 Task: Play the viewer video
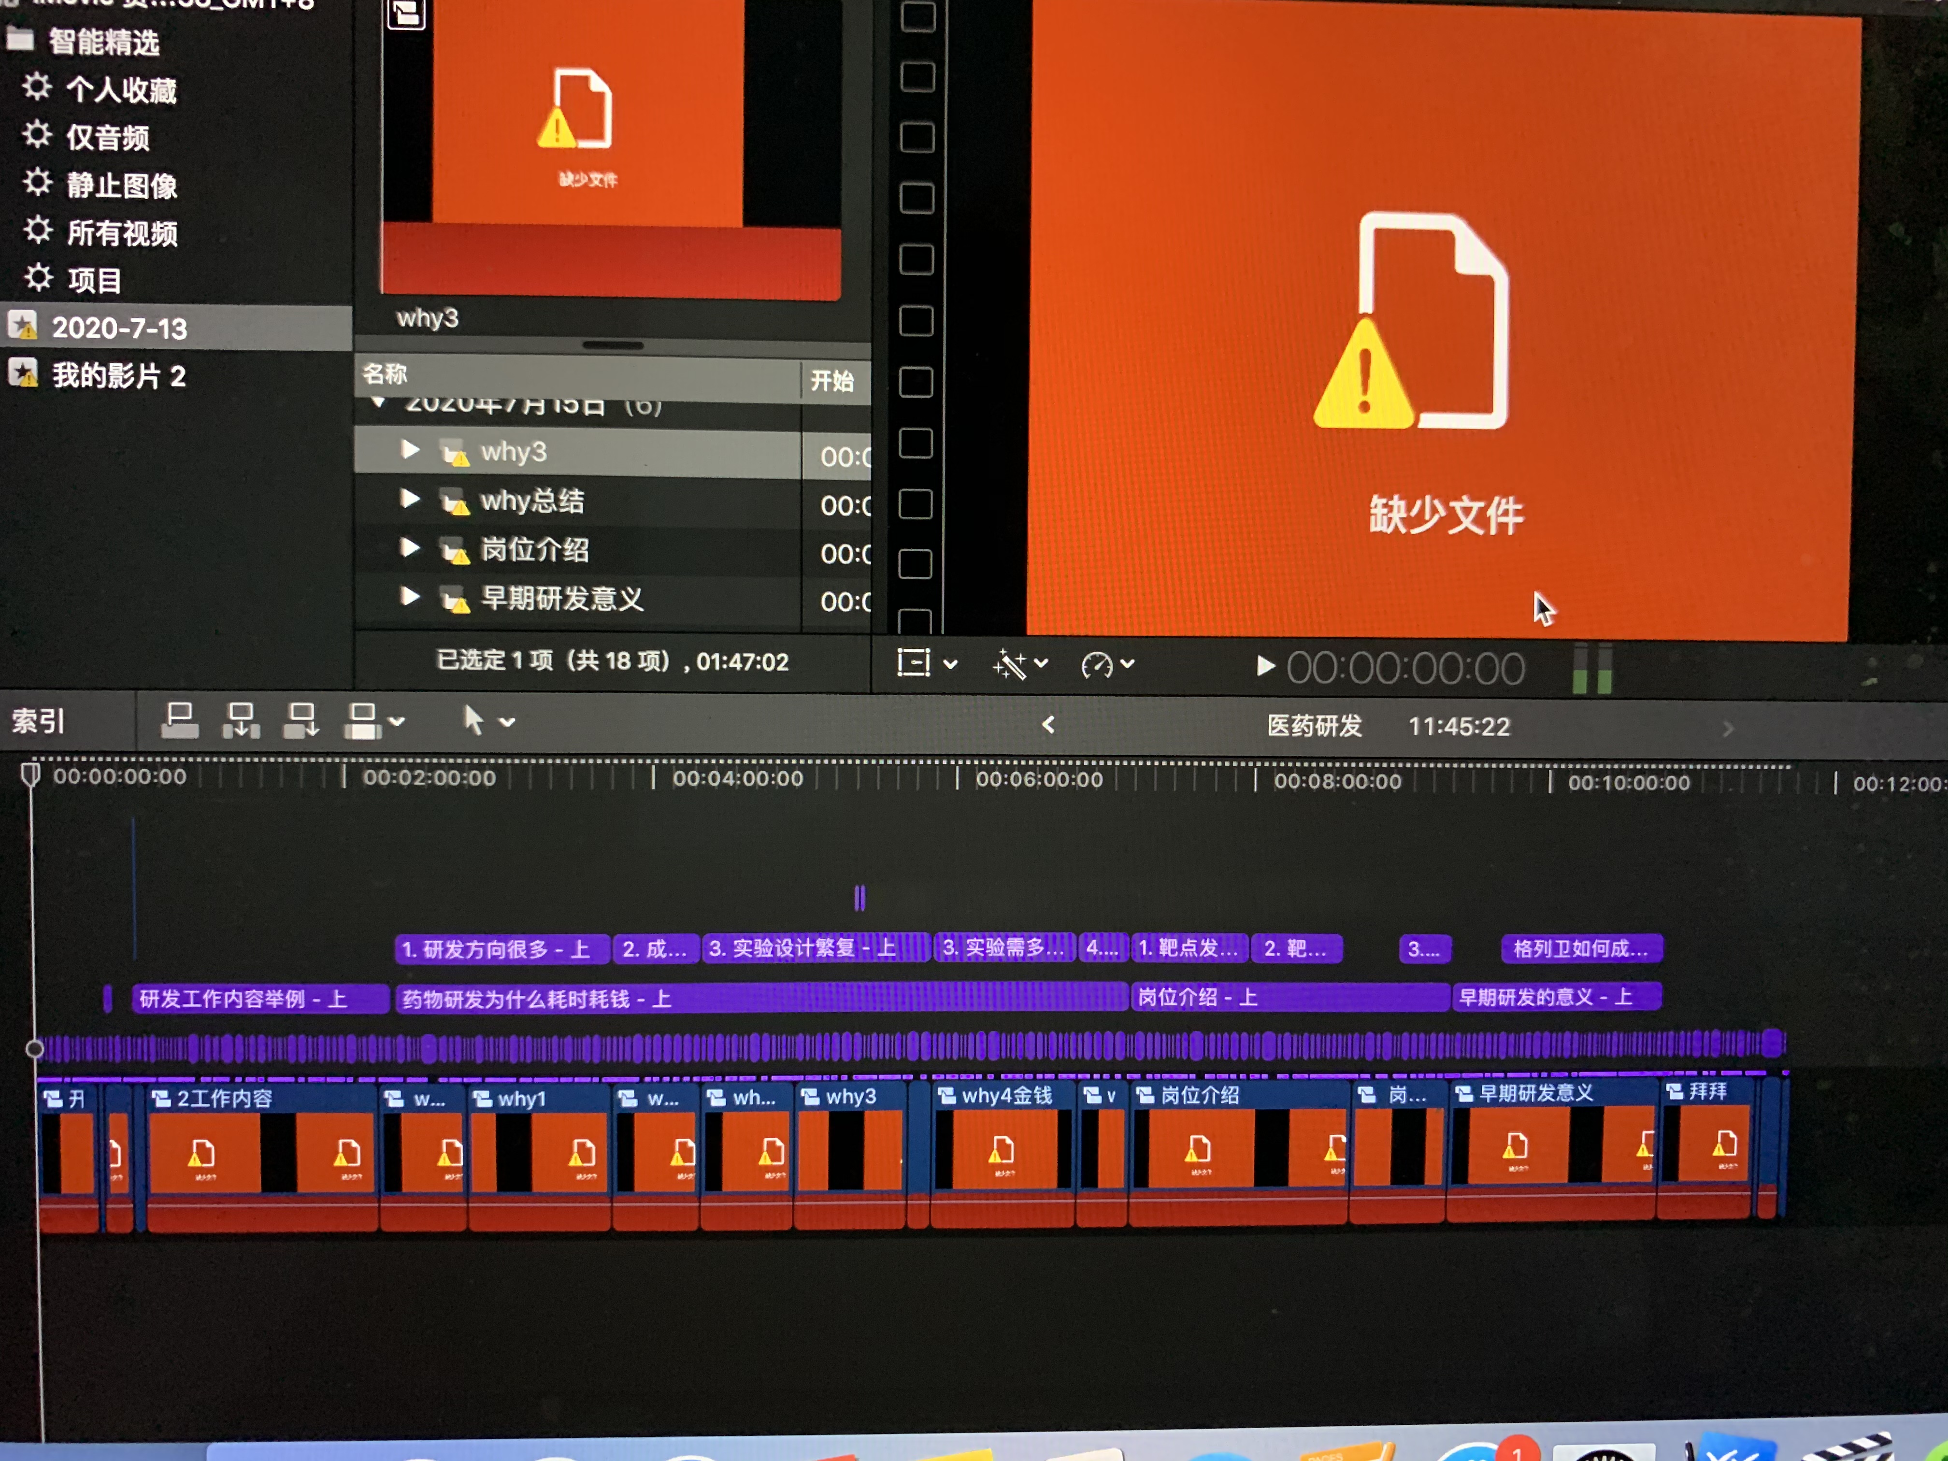pyautogui.click(x=1265, y=666)
